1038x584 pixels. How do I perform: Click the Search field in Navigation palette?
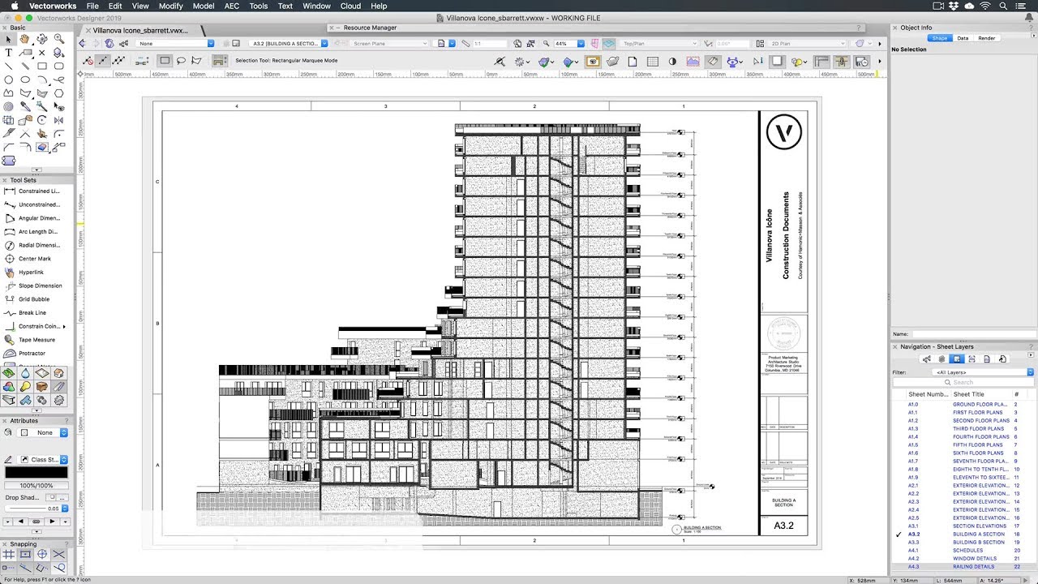pos(963,382)
